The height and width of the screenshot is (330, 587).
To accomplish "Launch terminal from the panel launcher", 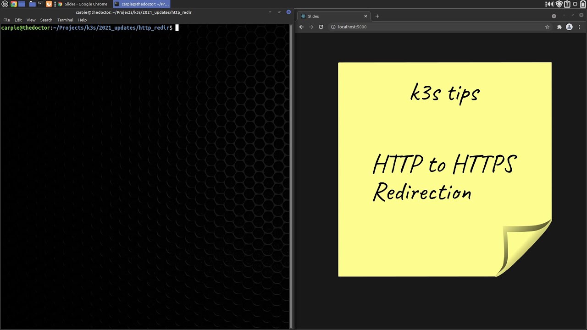I will [x=40, y=4].
